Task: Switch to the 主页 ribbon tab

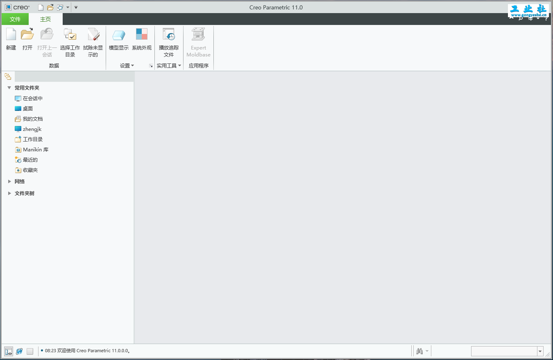Action: click(45, 19)
